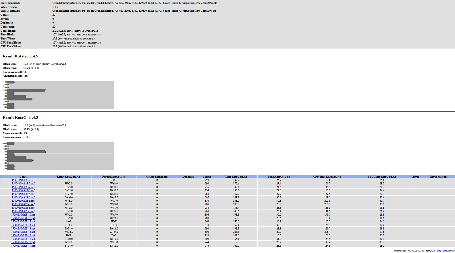Open the 1500v150vk28-7.sgf game link
This screenshot has height=253, width=455.
(x=23, y=204)
